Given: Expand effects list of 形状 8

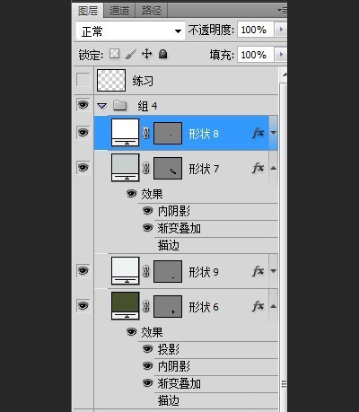Looking at the screenshot, I should (x=273, y=133).
